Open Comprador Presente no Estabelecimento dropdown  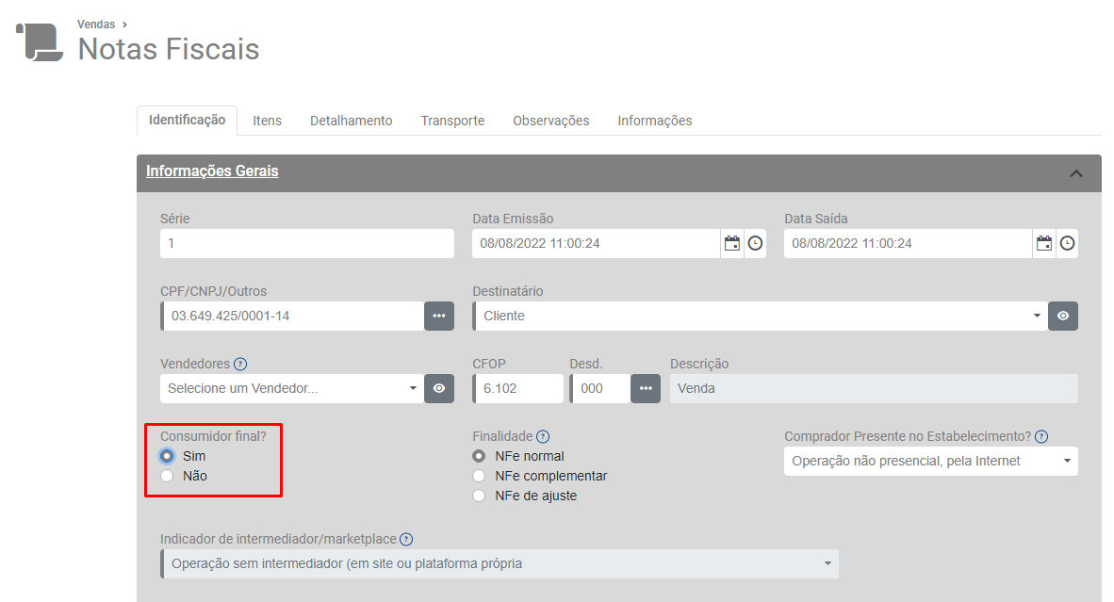930,461
